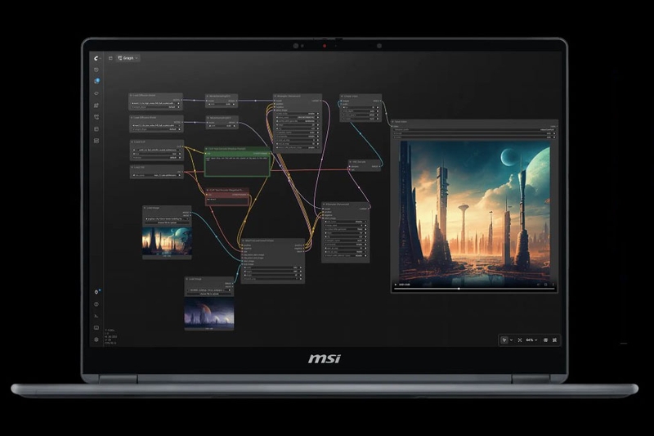Toggle the sidebar panel icon beside Graph
Screen dimensions: 654x436
110,58
